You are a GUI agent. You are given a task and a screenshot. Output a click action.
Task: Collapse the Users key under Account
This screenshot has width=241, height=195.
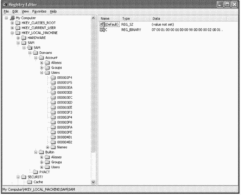coord(42,72)
